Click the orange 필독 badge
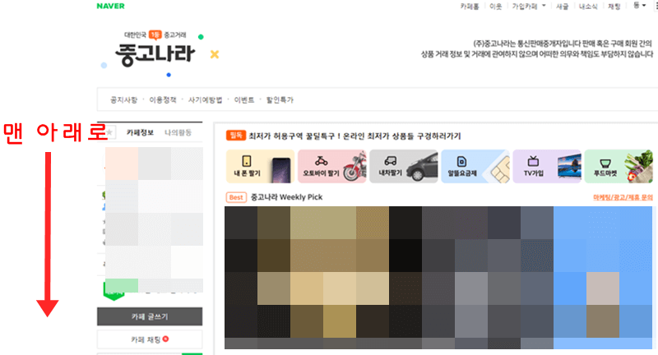658x355 pixels. pyautogui.click(x=236, y=136)
